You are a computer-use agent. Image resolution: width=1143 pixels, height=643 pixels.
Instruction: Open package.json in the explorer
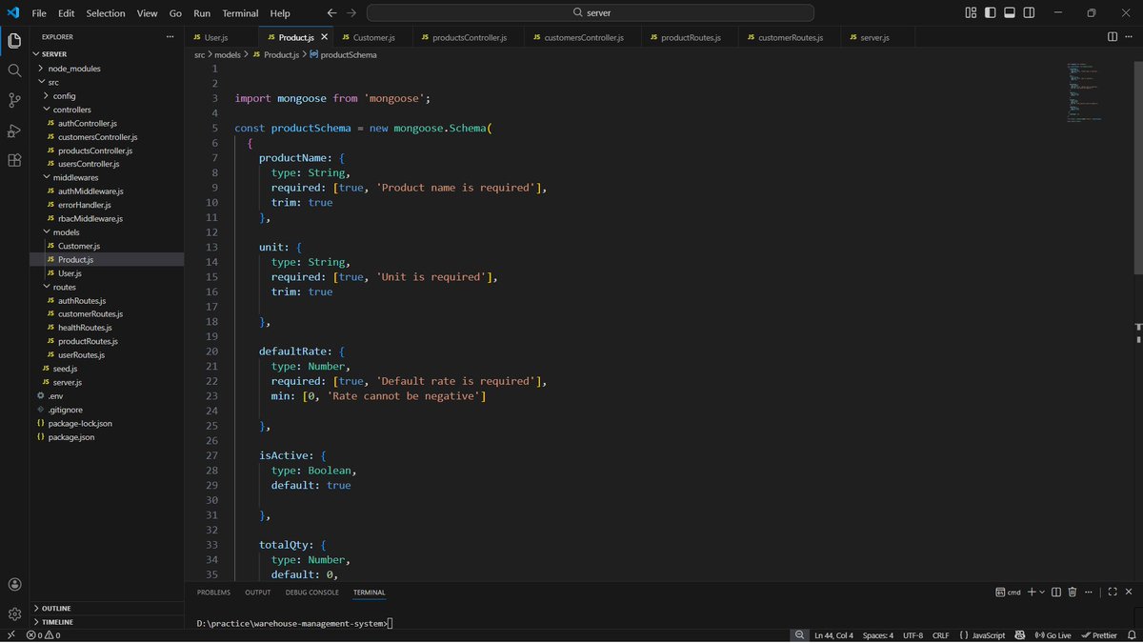[x=70, y=437]
